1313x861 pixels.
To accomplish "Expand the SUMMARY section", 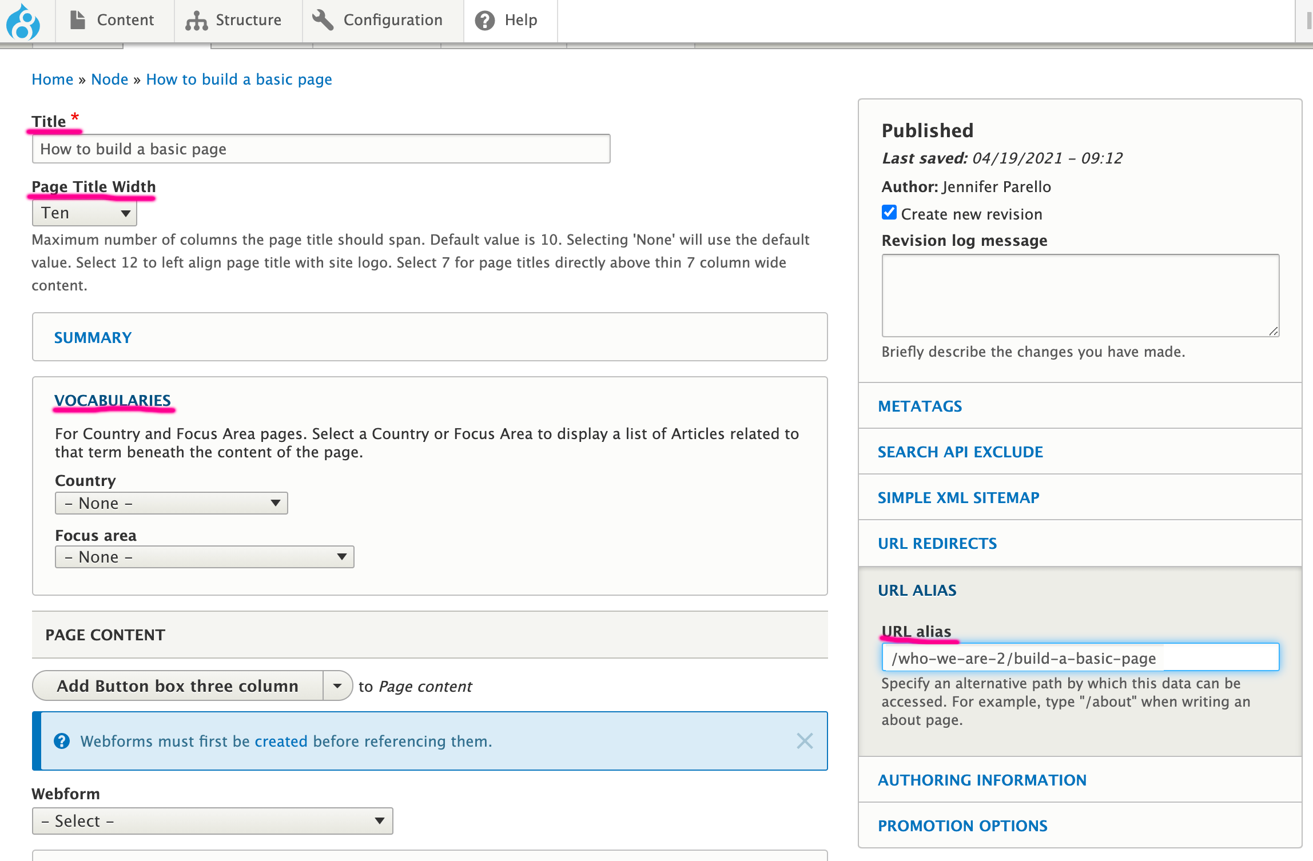I will 93,337.
